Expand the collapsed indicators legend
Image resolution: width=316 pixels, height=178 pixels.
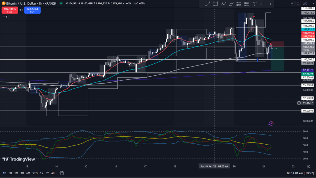[x=4, y=17]
